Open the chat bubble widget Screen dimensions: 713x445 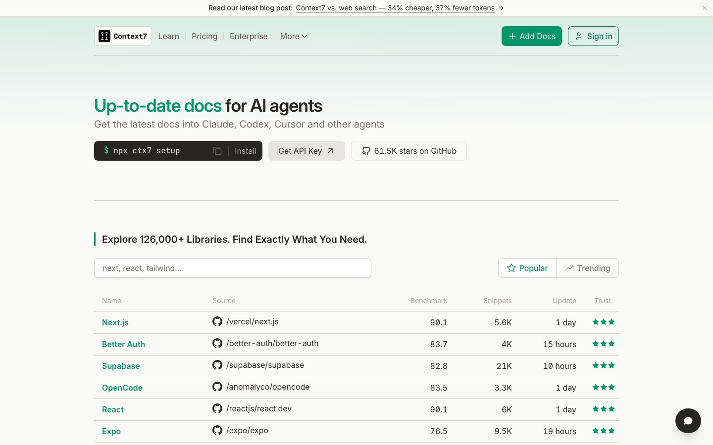688,421
